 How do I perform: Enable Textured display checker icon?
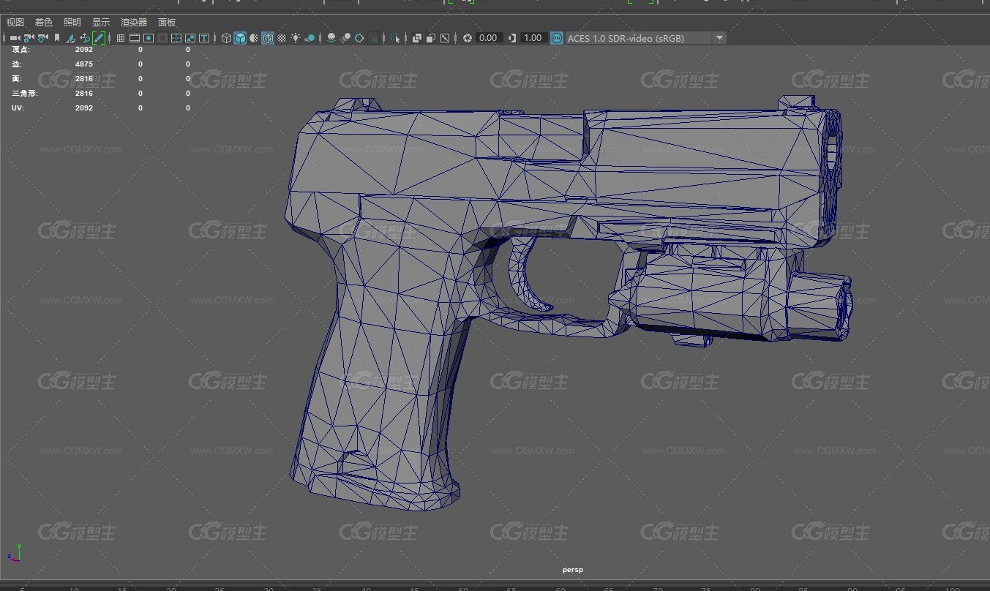point(282,38)
